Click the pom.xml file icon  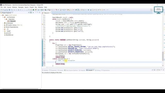[5, 33]
